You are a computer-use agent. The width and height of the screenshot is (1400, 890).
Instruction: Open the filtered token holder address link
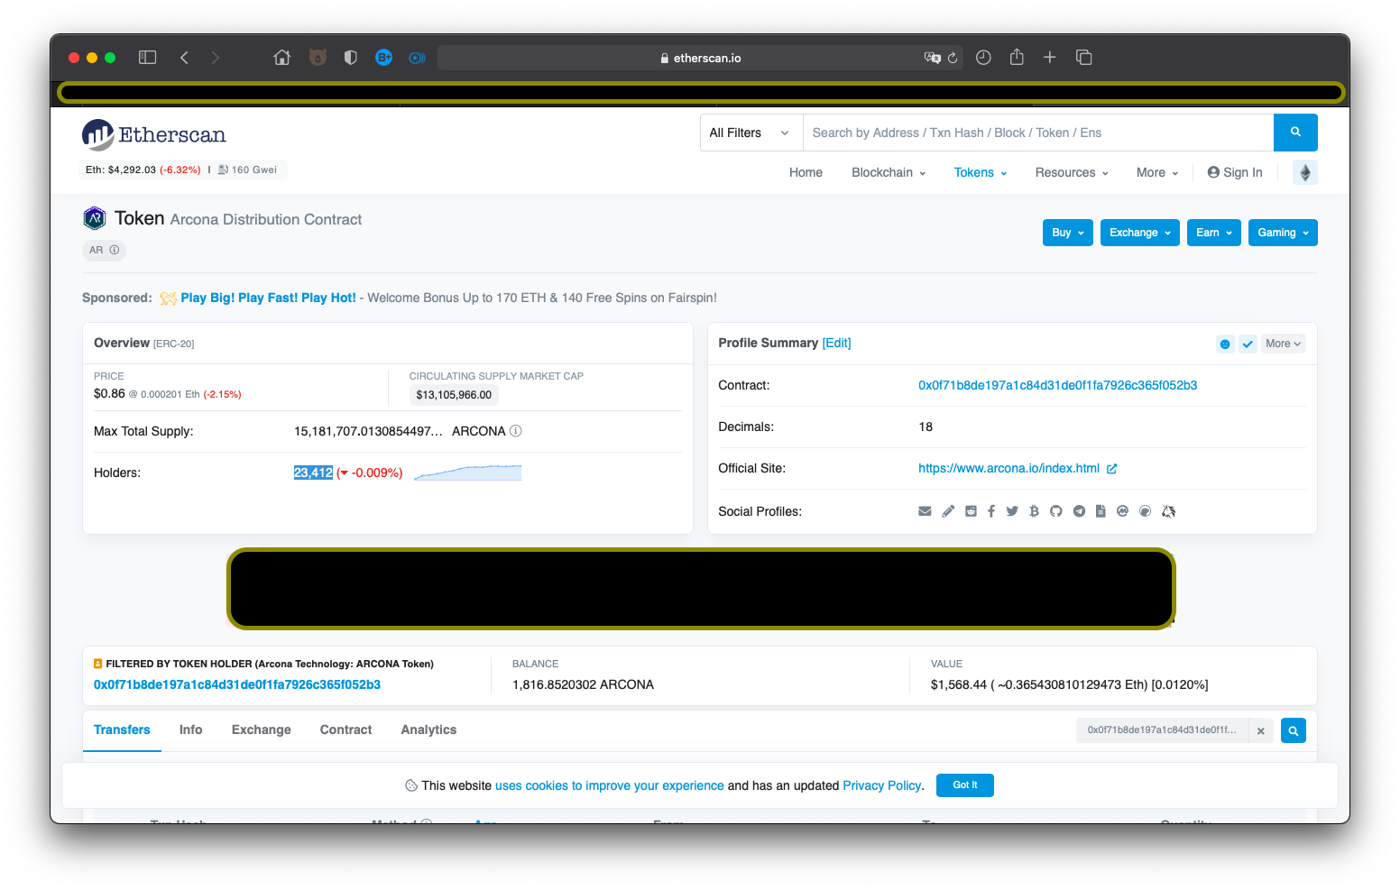click(237, 684)
